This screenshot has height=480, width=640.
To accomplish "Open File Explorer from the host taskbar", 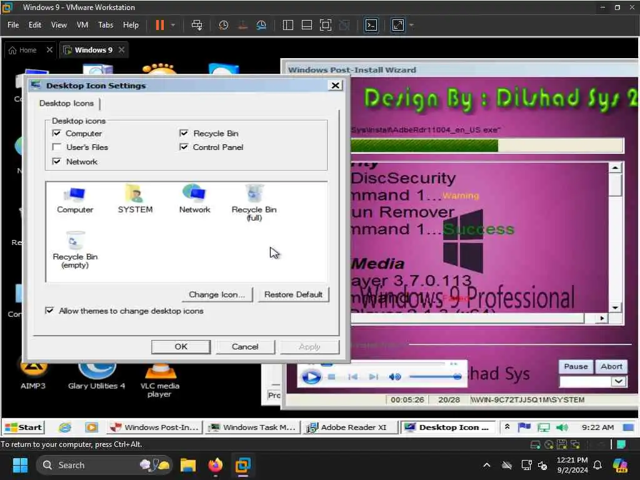I will (188, 465).
